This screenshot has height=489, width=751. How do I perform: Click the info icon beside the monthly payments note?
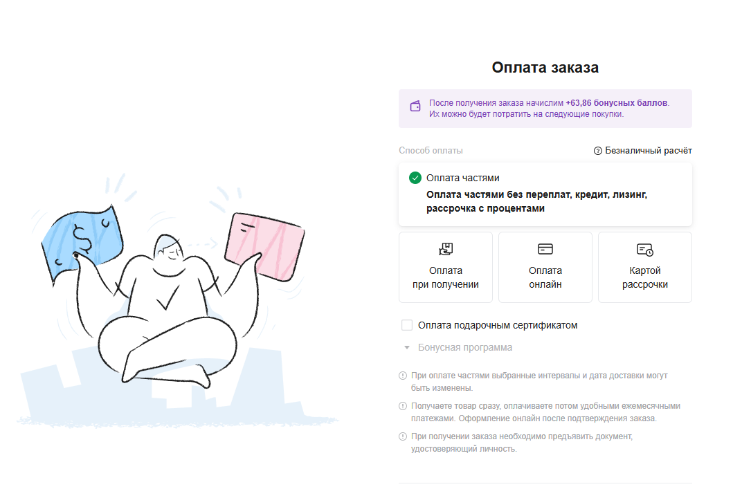point(403,406)
